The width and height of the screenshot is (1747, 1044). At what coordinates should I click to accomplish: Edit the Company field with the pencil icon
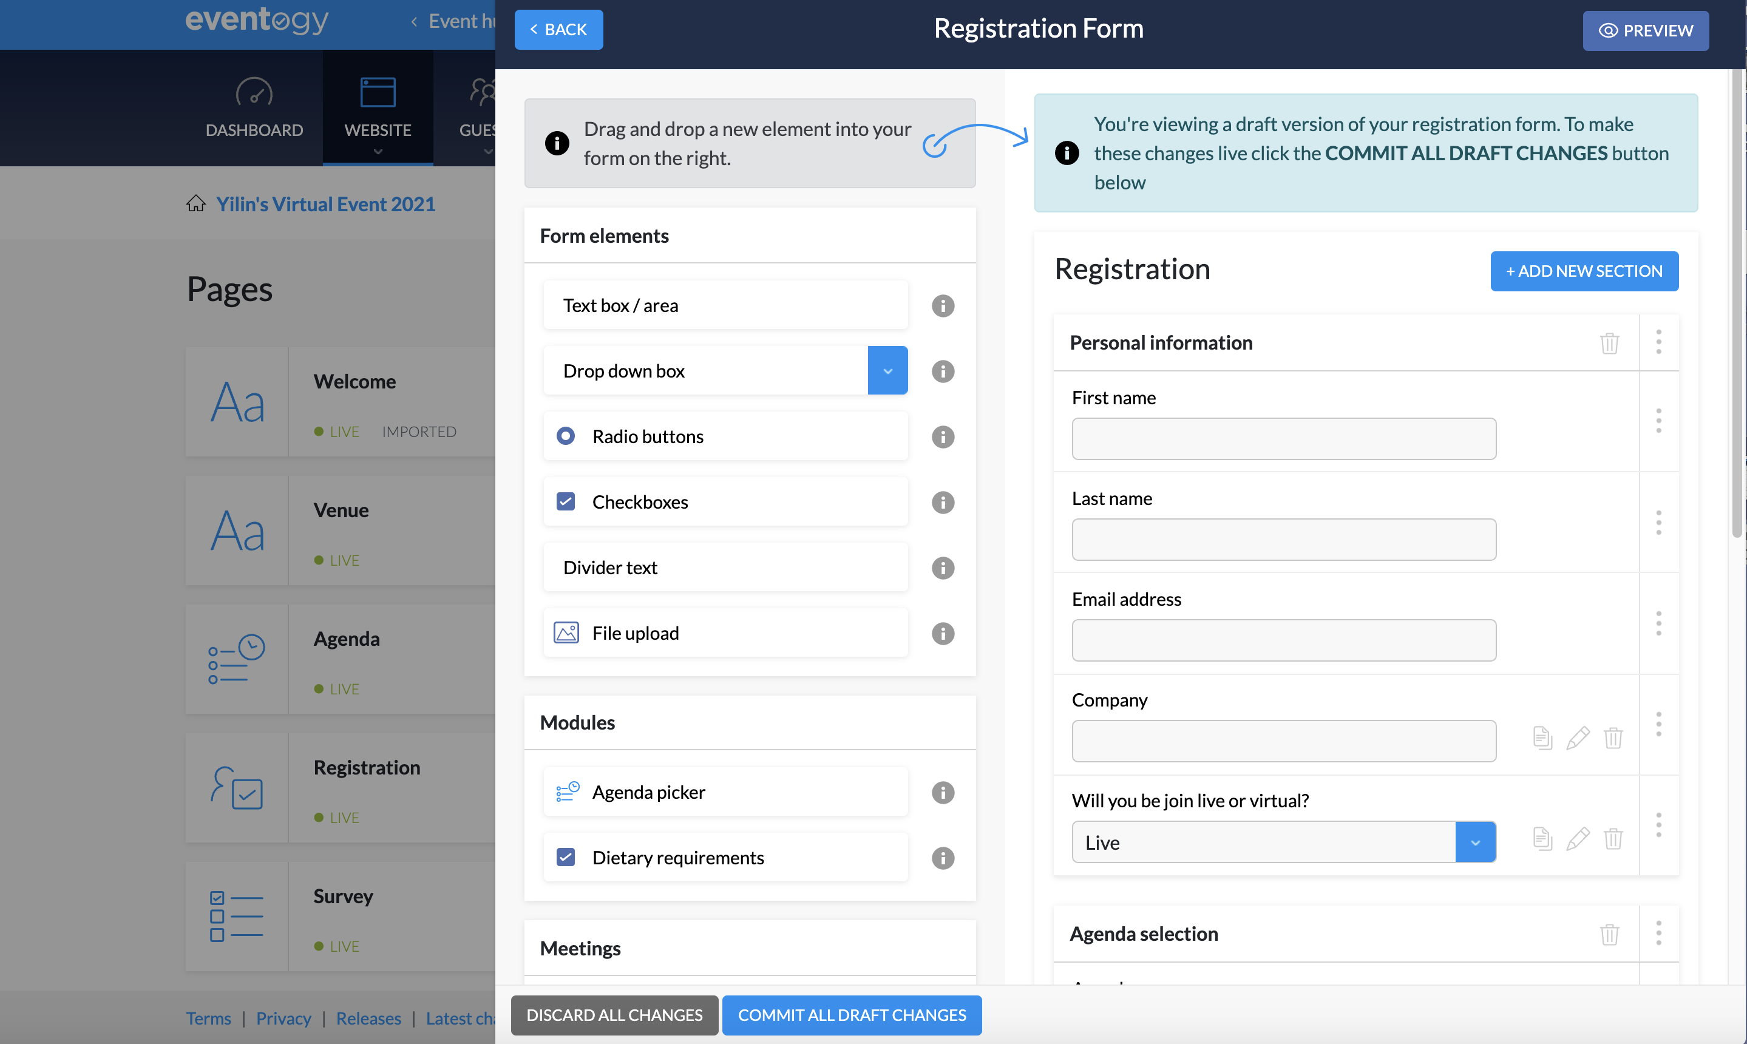[1578, 738]
